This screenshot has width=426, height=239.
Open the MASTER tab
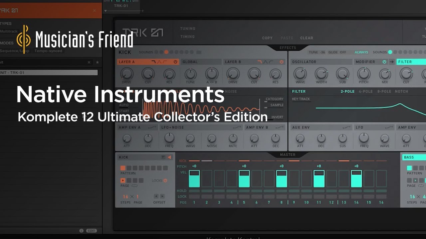(x=288, y=155)
